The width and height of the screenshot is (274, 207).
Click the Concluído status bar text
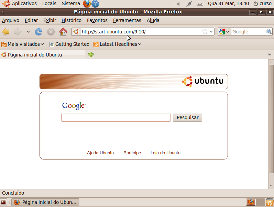point(13,193)
